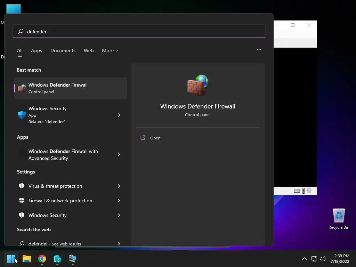This screenshot has height=267, width=356.
Task: Minimize the background window
Action: coord(277,25)
